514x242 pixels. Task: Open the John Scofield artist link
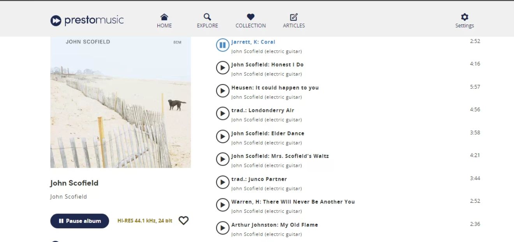69,196
